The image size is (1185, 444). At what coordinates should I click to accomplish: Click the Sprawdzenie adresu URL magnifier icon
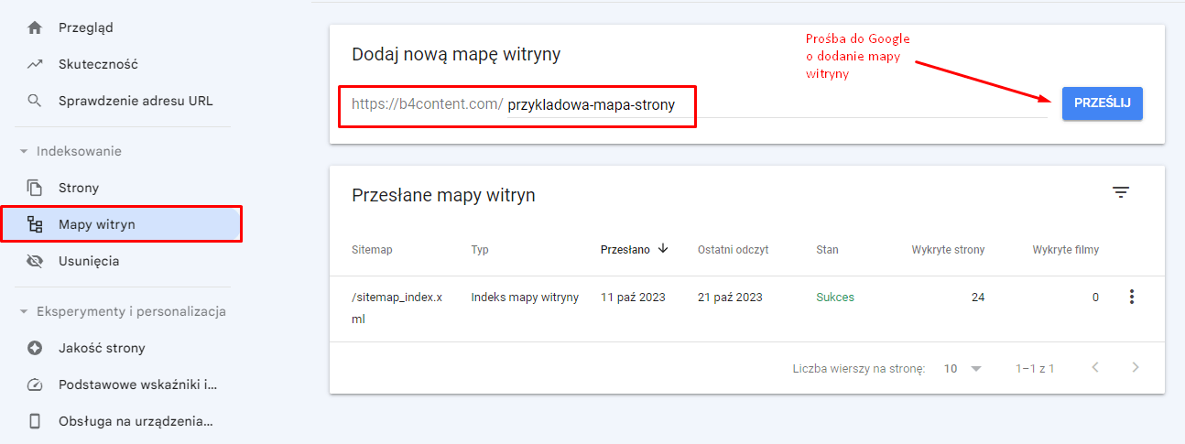click(35, 101)
